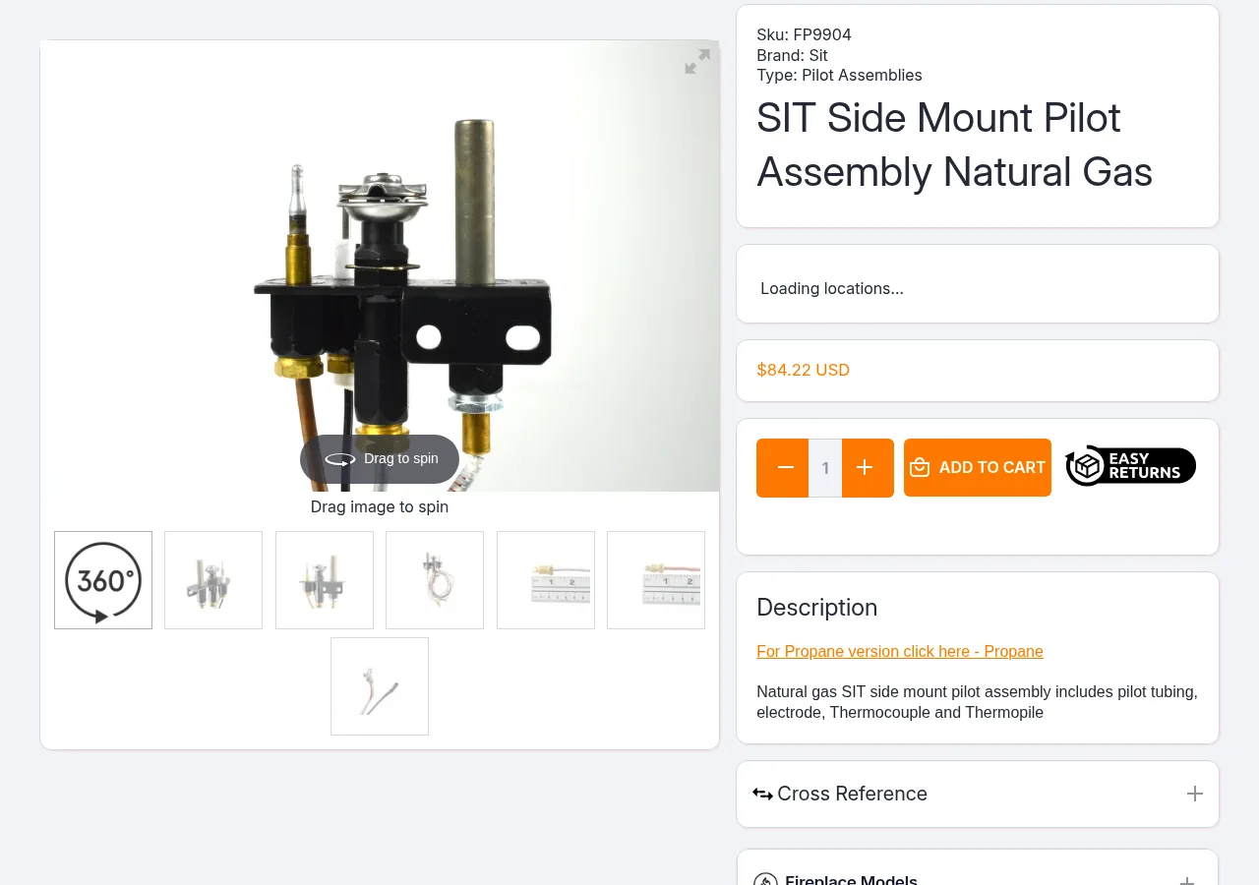Click the Type: Pilot Assemblies text
The width and height of the screenshot is (1259, 885).
coord(839,76)
